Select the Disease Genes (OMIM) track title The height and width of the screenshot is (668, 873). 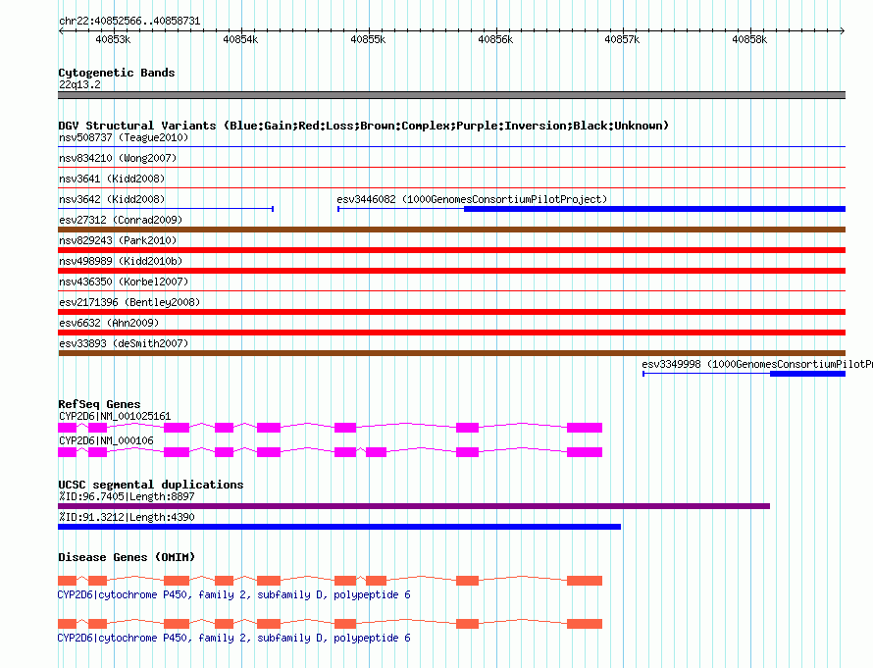point(127,557)
